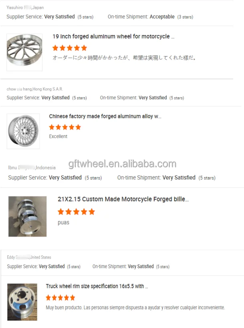Select reviewer name from Japan
Screen dimensions: 244x328
coord(25,8)
